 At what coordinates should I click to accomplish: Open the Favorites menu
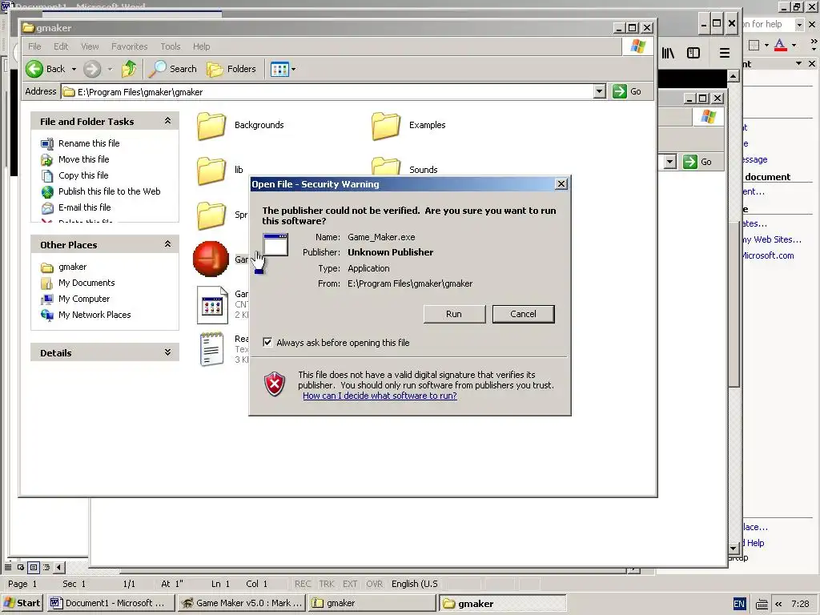129,46
